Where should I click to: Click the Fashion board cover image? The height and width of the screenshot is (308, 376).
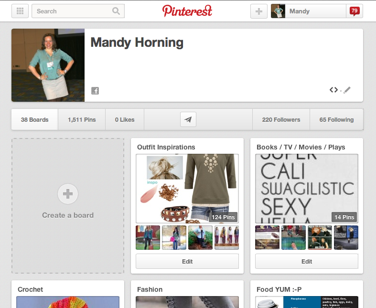[x=187, y=302]
